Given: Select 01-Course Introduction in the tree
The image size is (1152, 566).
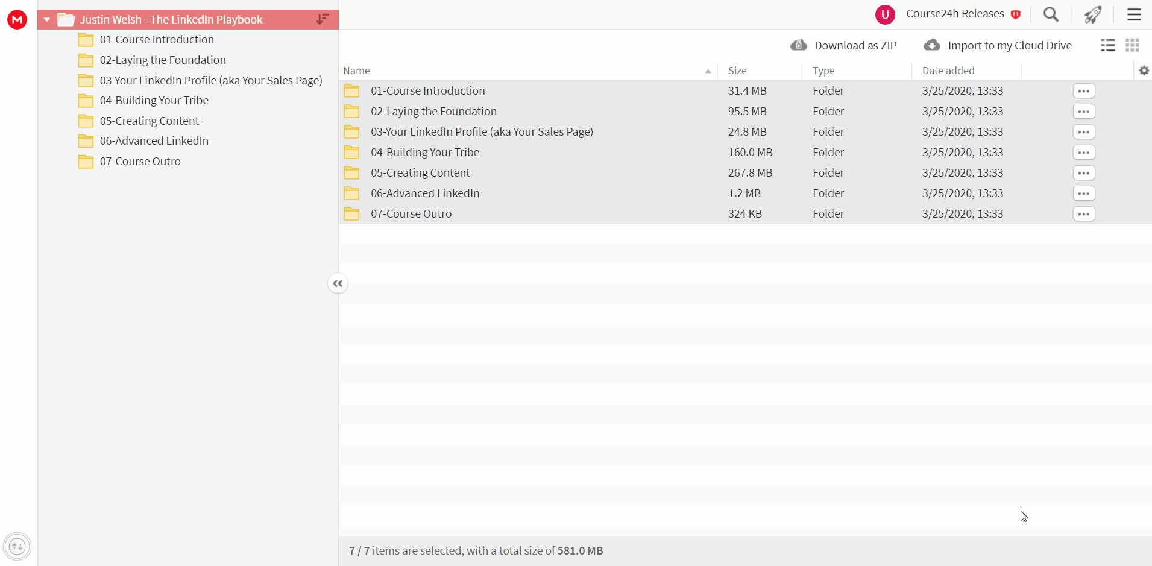Looking at the screenshot, I should coord(157,40).
